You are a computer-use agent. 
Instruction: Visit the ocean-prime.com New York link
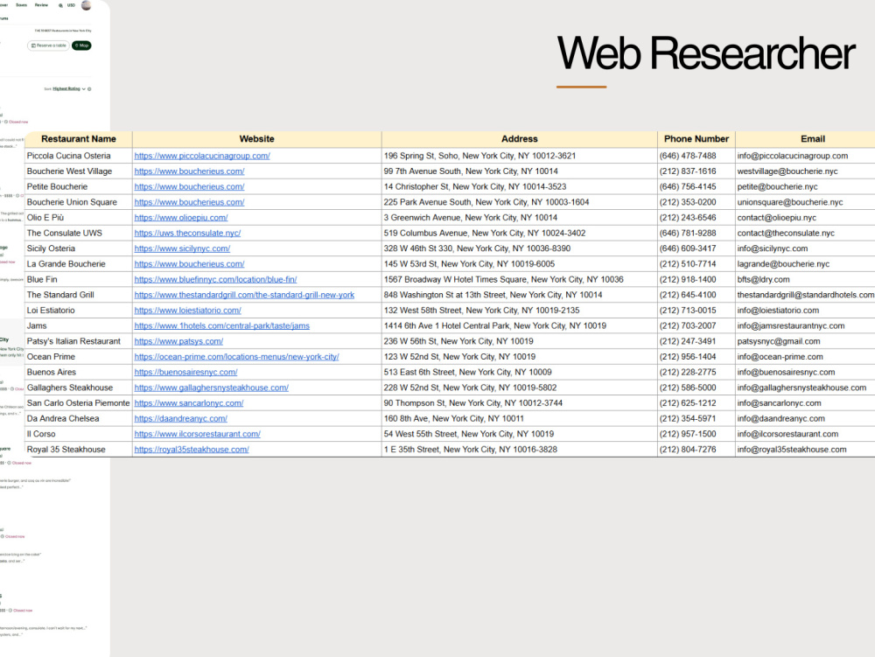tap(236, 357)
